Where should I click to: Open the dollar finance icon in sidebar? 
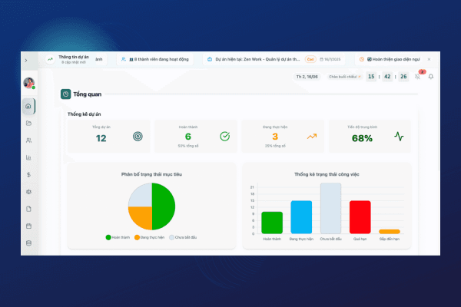28,174
